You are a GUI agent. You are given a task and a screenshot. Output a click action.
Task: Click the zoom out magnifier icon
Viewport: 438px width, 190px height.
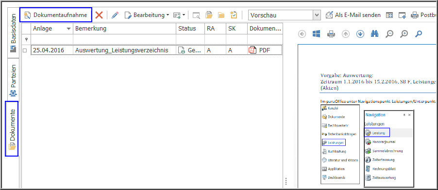point(389,34)
